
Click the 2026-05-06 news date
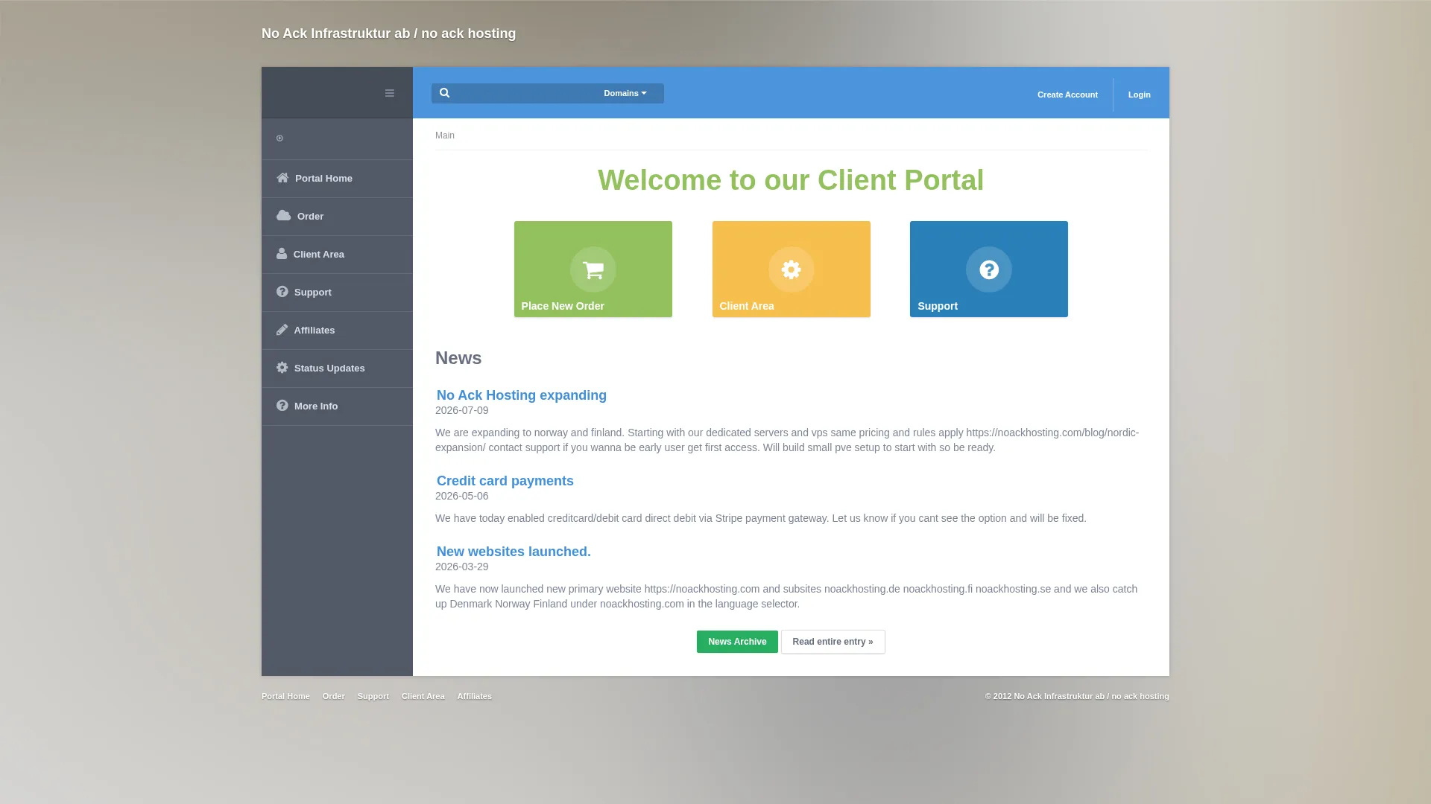coord(462,496)
